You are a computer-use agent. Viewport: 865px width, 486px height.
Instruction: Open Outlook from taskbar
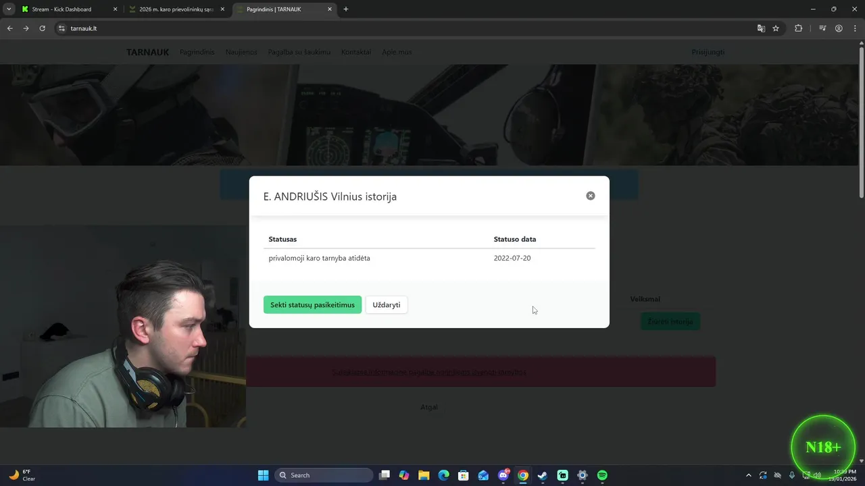(483, 475)
